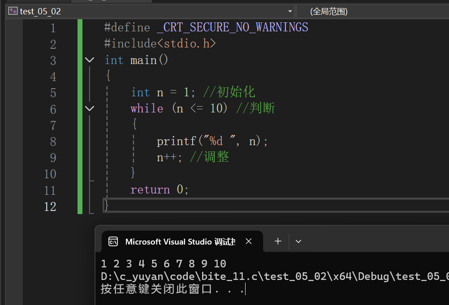This screenshot has width=449, height=305.
Task: Click the //判断 comment
Action: click(255, 108)
